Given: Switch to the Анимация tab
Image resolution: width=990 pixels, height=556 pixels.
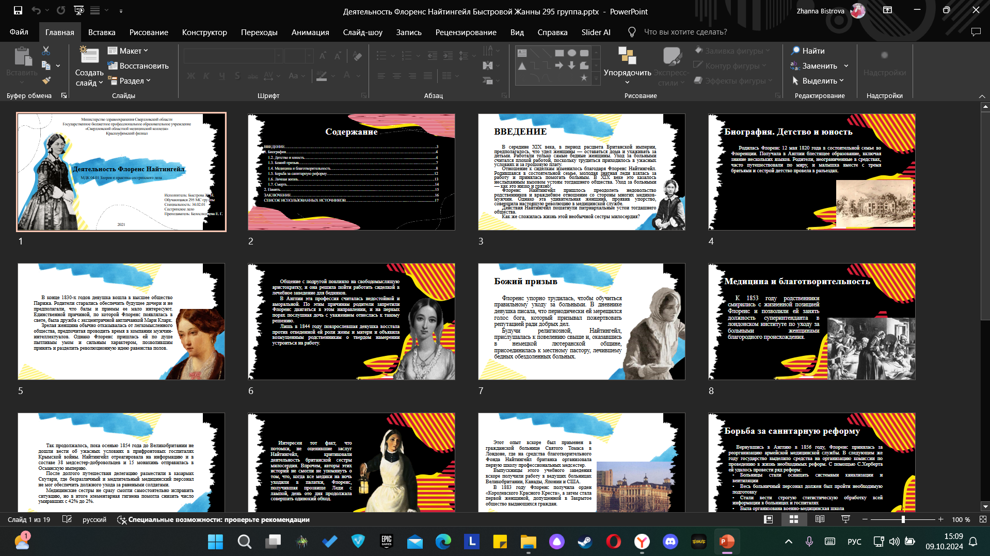Looking at the screenshot, I should pos(310,32).
